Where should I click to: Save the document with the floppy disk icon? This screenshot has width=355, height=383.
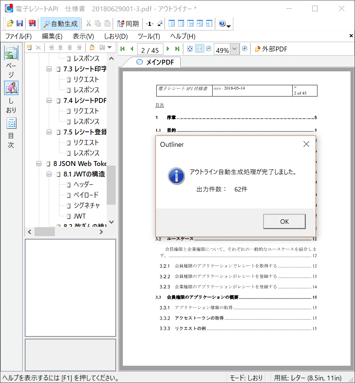pyautogui.click(x=20, y=24)
